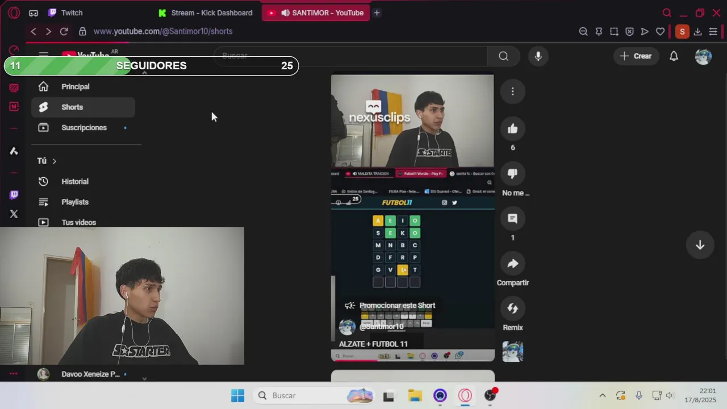727x409 pixels.
Task: Open the Short's three-dot options menu
Action: coord(512,91)
